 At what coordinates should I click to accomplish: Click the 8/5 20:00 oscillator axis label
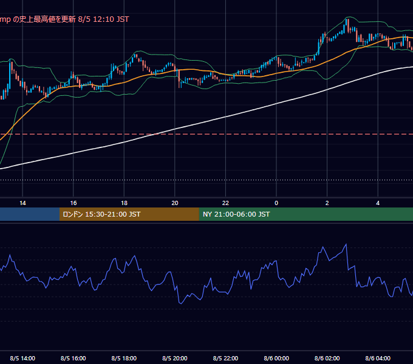pos(175,358)
